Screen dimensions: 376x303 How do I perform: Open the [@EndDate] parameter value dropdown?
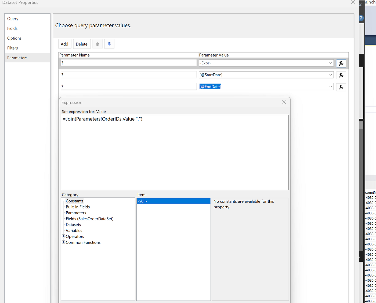point(331,87)
